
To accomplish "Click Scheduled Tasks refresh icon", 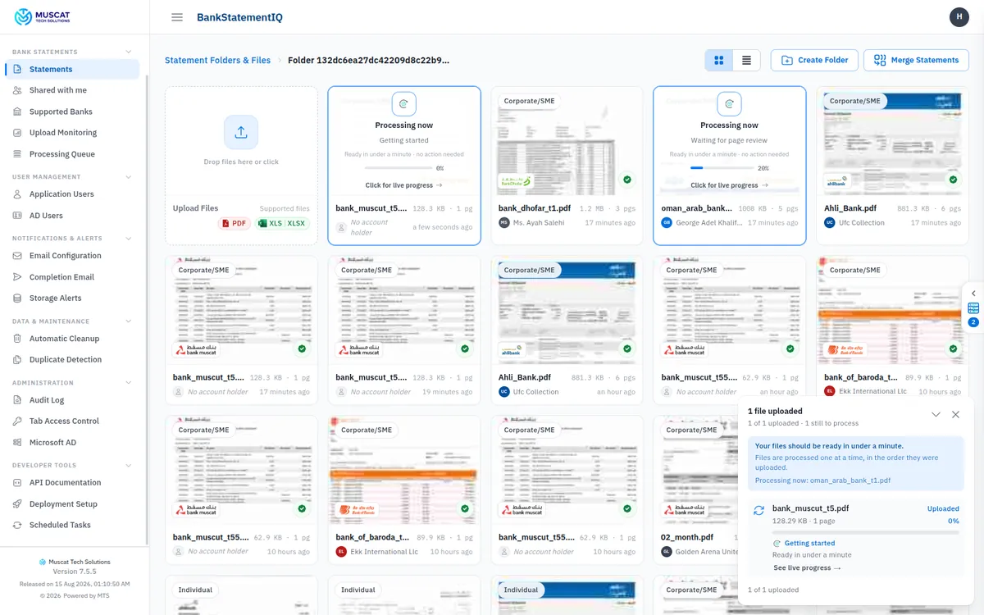I will pyautogui.click(x=17, y=525).
